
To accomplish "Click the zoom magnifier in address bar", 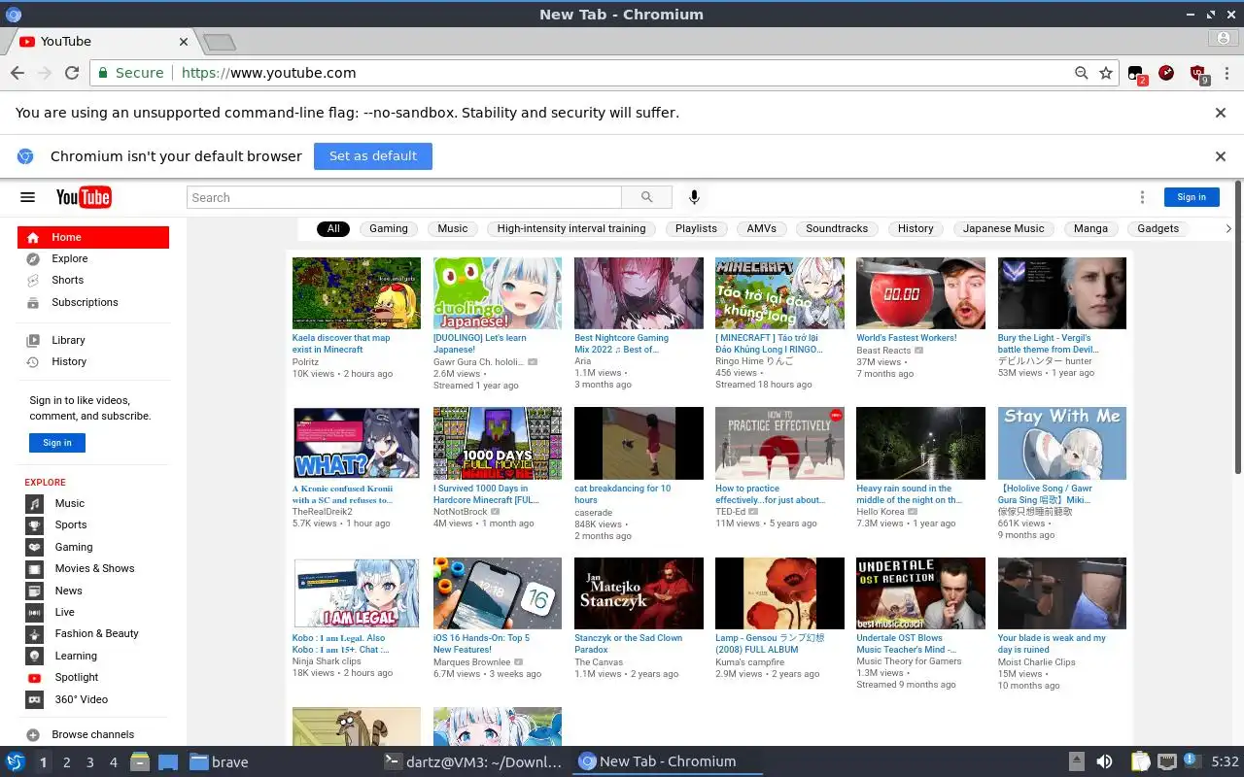I will (1081, 73).
